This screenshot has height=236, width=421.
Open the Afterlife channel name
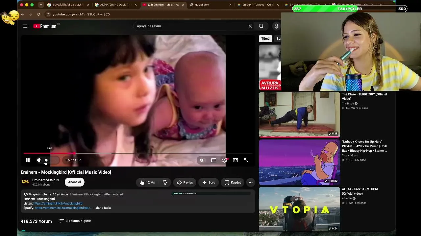pyautogui.click(x=347, y=198)
